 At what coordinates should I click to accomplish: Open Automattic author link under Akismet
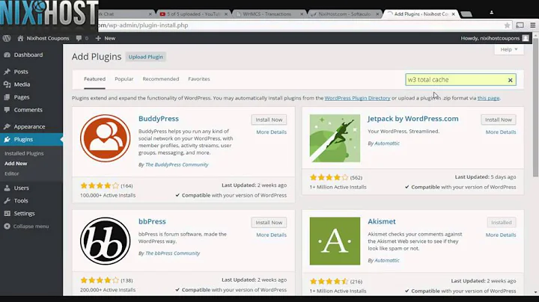pyautogui.click(x=387, y=260)
